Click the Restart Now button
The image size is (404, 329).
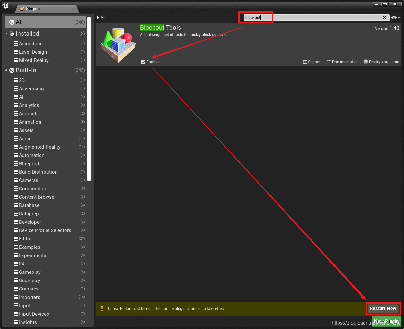click(x=383, y=308)
